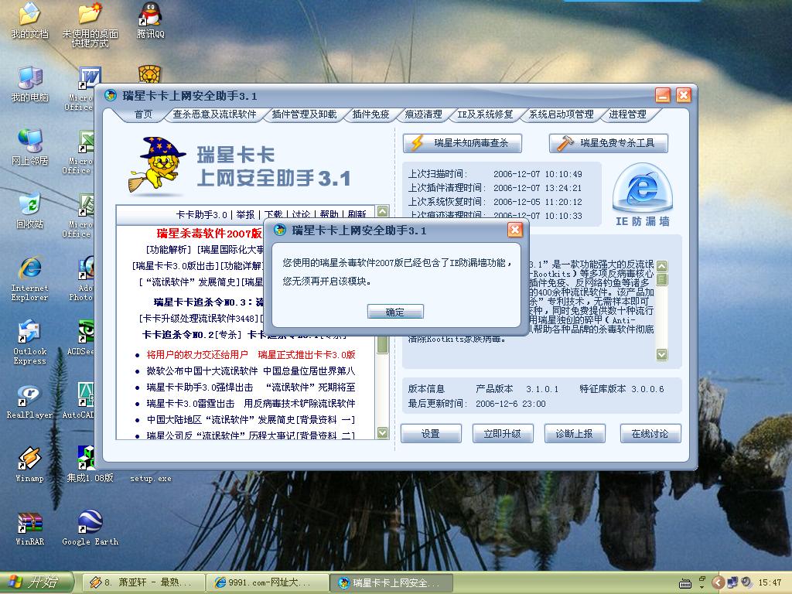The width and height of the screenshot is (792, 594).
Task: Click the 瑞星杀毒软件2007版 red headline
Action: point(209,234)
